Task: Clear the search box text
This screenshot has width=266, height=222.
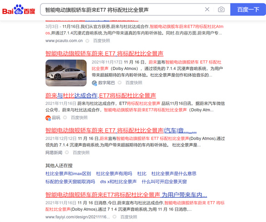Action: point(207,10)
